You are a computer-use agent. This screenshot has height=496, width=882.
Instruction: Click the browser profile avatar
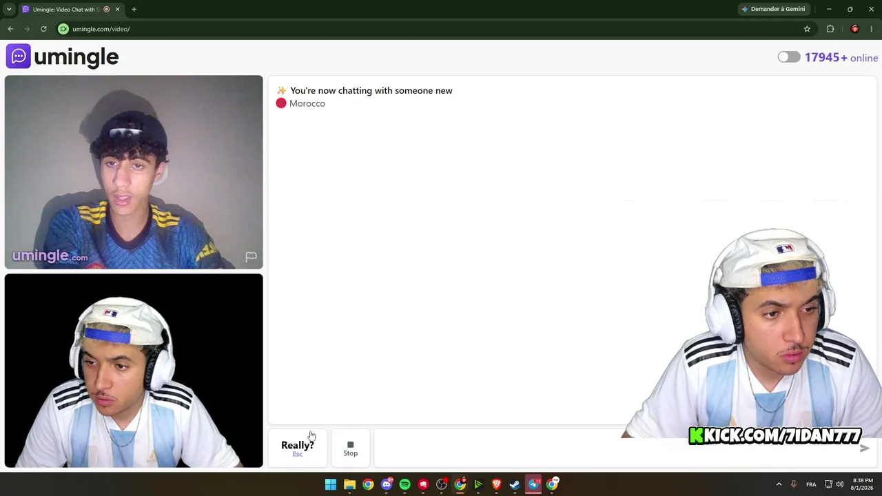[x=855, y=29]
